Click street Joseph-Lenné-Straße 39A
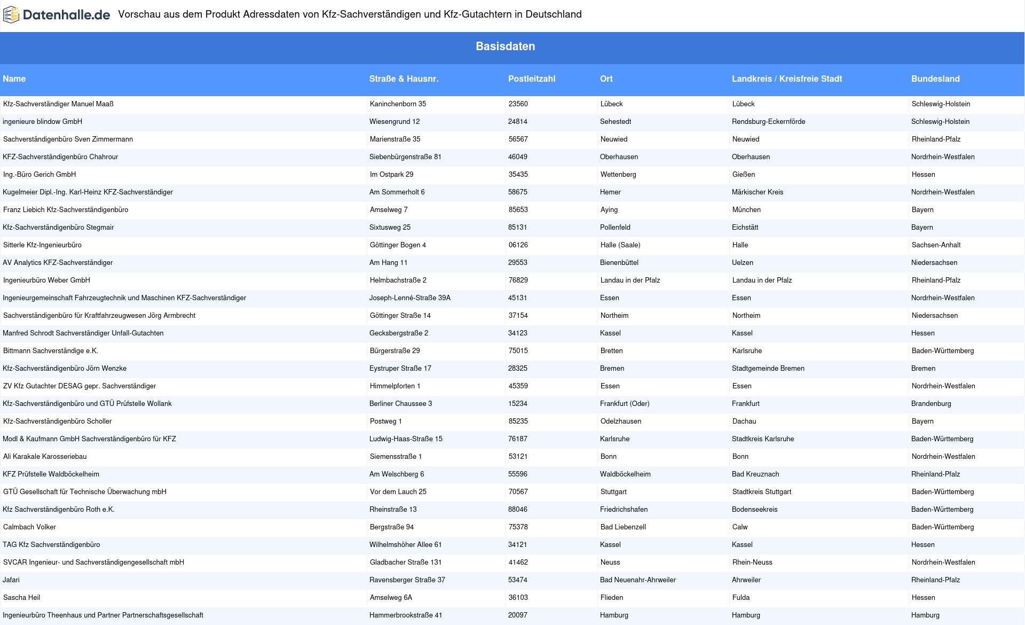Image resolution: width=1025 pixels, height=625 pixels. pyautogui.click(x=410, y=298)
